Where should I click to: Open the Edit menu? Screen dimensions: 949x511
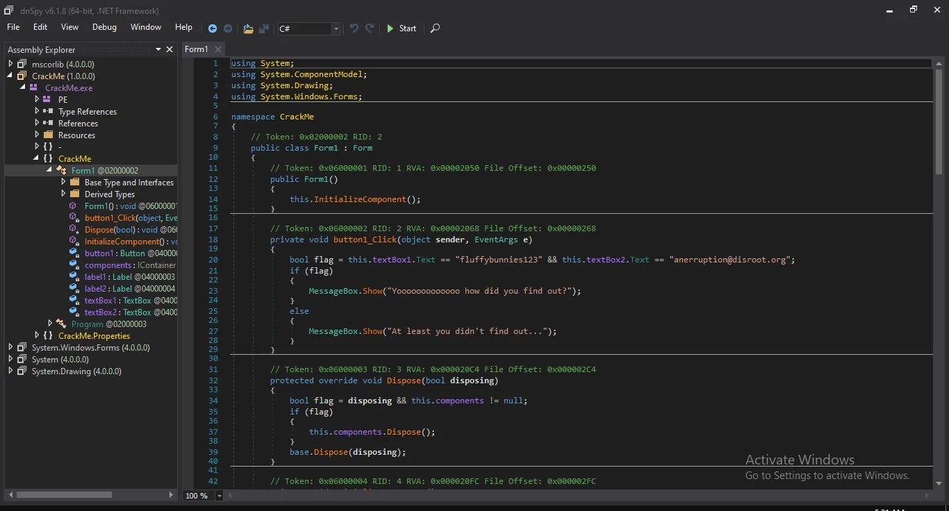40,27
